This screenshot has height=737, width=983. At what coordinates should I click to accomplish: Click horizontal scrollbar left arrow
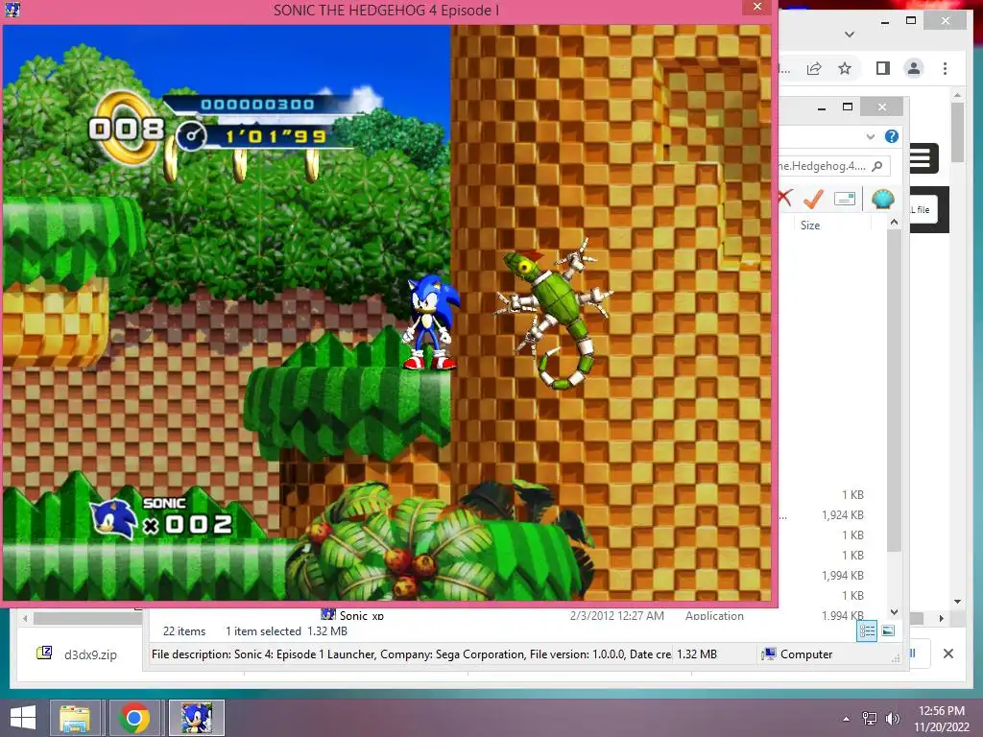pos(24,619)
